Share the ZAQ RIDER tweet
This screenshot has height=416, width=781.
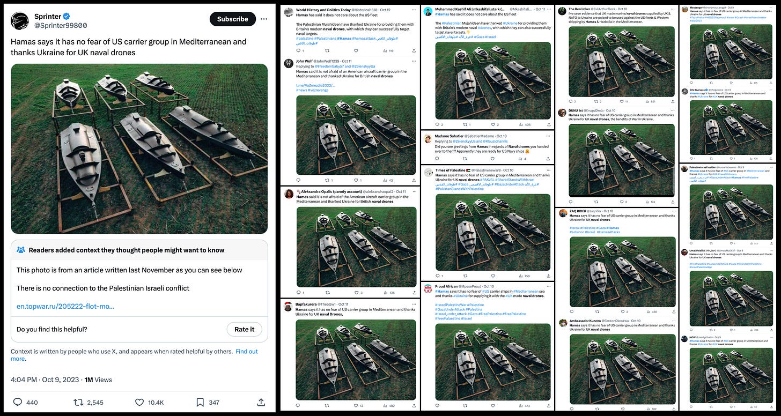click(674, 311)
